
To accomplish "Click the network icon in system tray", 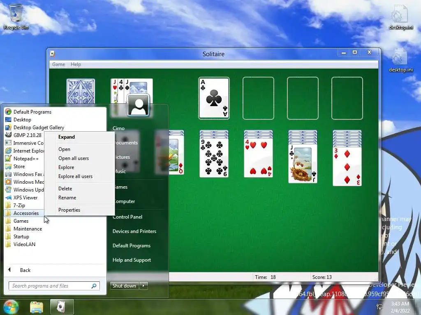I will [379, 307].
